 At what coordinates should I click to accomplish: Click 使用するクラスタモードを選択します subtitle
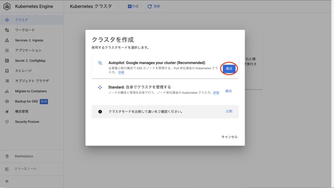121,48
